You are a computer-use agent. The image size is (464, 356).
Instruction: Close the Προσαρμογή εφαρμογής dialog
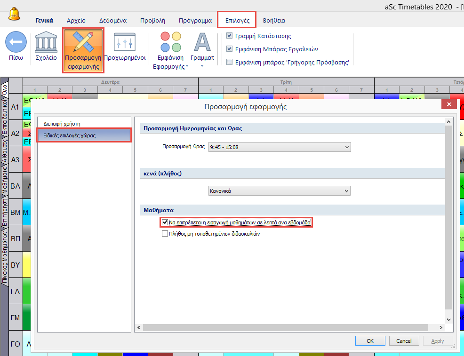tap(449, 104)
